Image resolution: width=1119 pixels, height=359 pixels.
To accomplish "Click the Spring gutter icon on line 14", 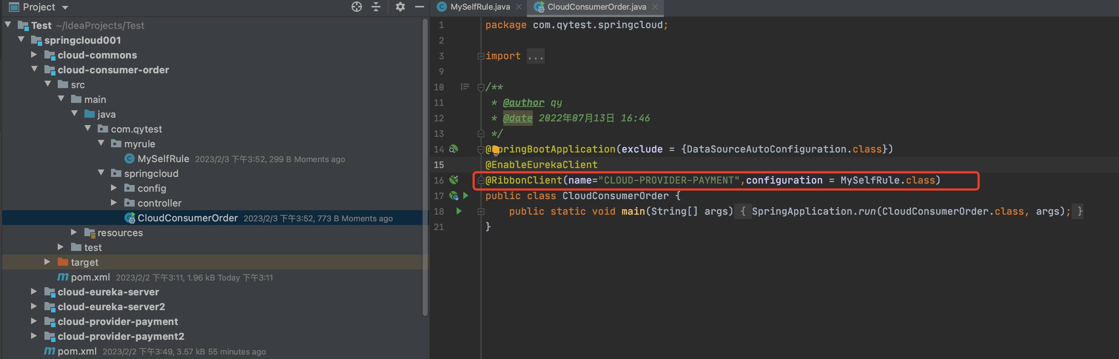I will click(453, 149).
